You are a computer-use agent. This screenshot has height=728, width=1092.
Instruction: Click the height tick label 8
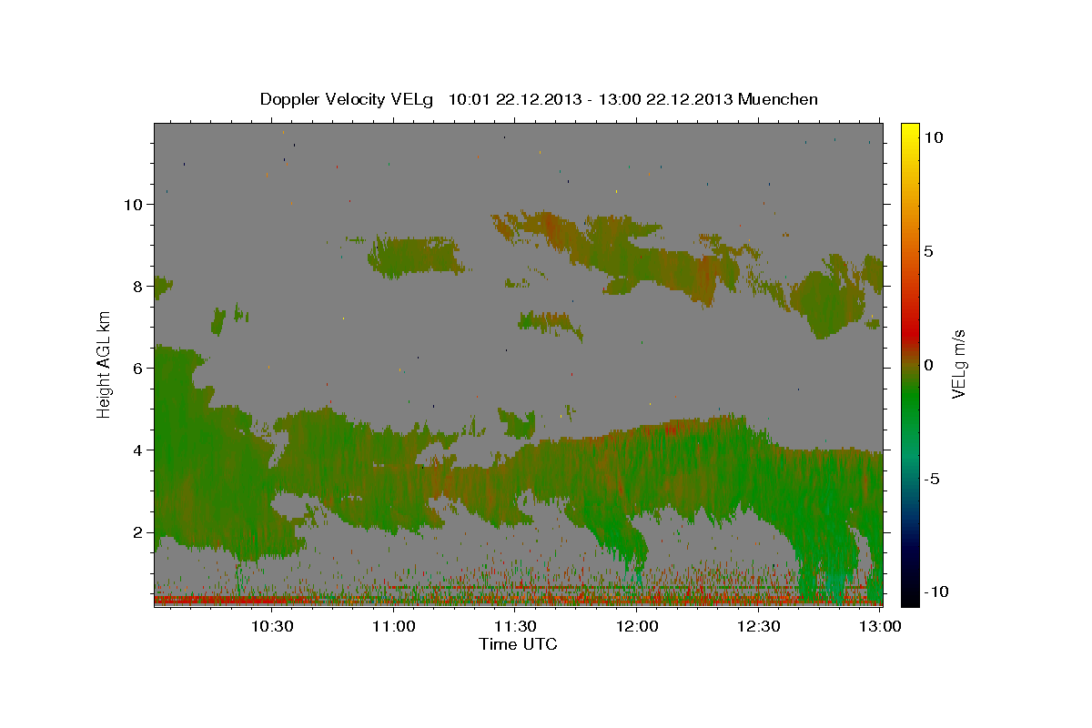pos(138,287)
